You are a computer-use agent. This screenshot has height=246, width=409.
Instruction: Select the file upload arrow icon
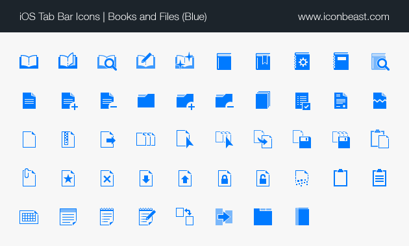coord(185,179)
